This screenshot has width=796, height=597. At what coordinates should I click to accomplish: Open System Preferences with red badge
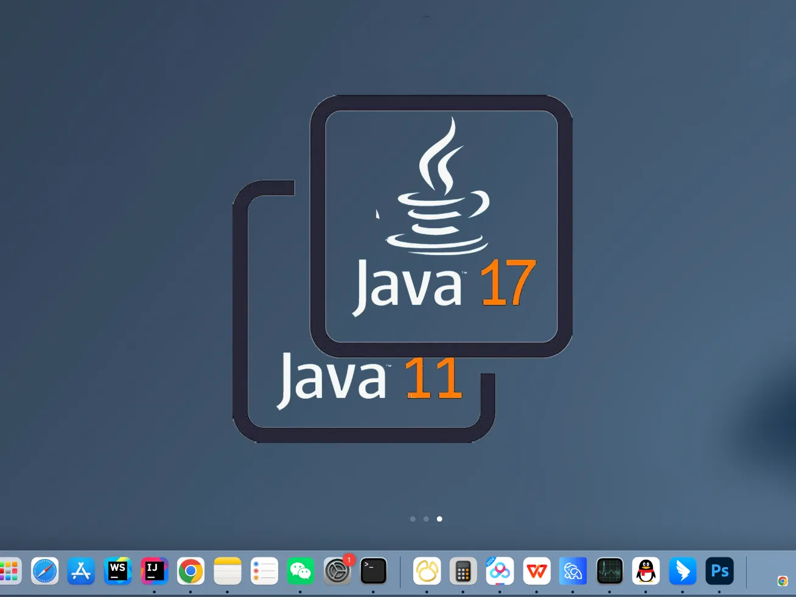pyautogui.click(x=337, y=571)
